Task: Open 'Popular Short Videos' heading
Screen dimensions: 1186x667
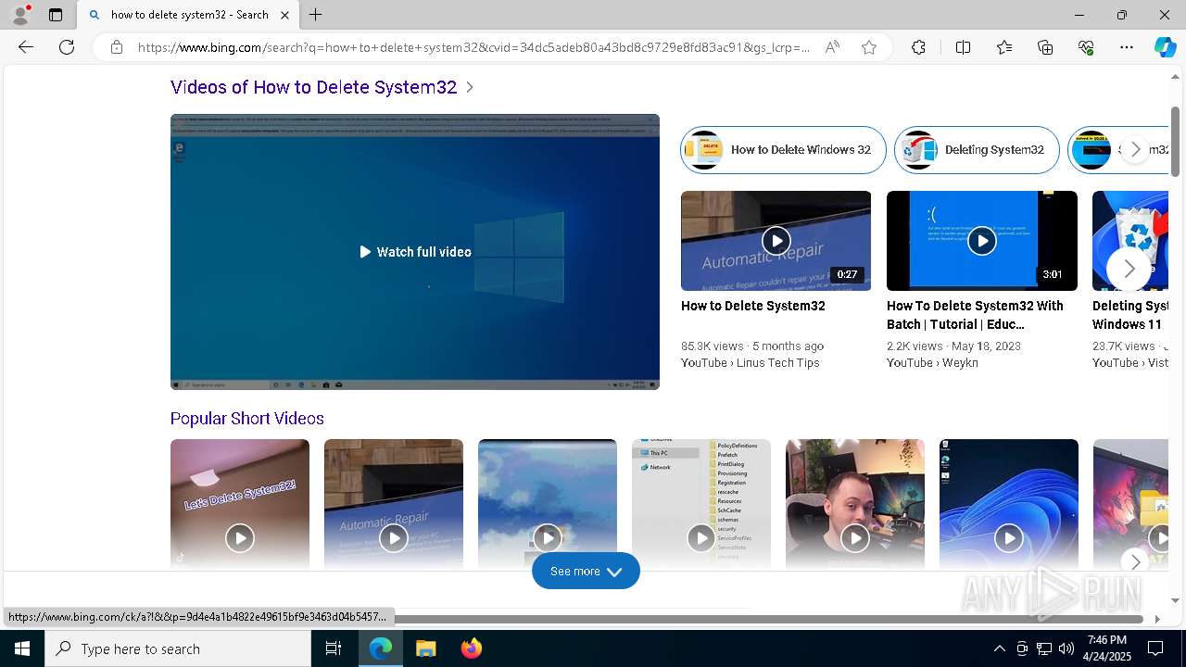Action: pos(247,419)
